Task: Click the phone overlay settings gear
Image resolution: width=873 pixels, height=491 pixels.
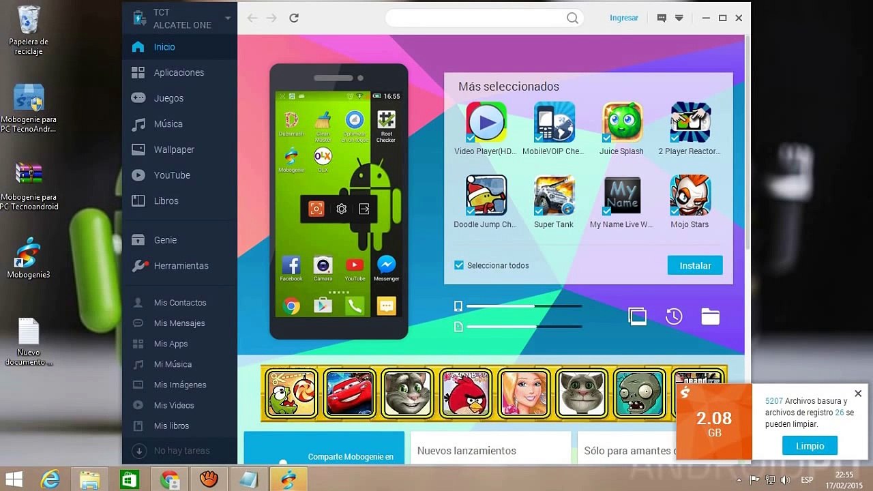Action: tap(342, 209)
